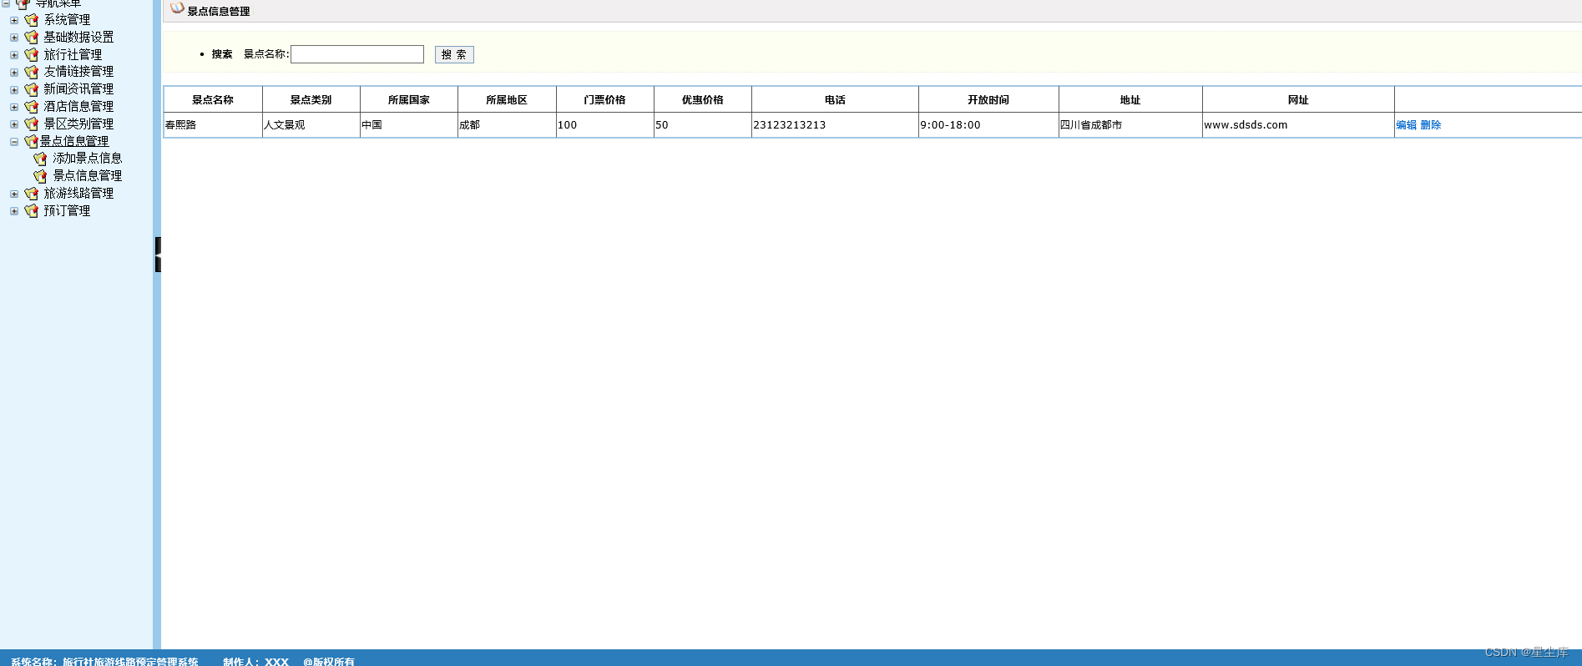
Task: Click the folder icon beside 友情链接管理
Action: [32, 72]
